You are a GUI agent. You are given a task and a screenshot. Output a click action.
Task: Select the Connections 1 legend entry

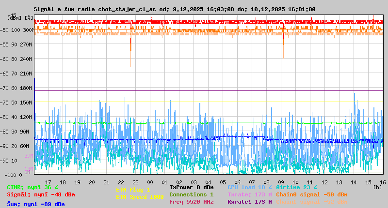(191, 194)
